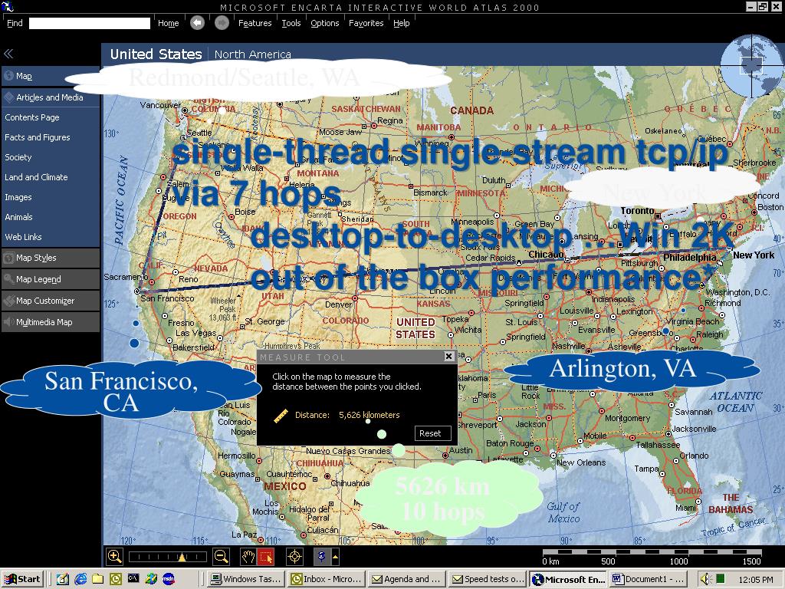Open the Map Customizer panel

pyautogui.click(x=51, y=301)
